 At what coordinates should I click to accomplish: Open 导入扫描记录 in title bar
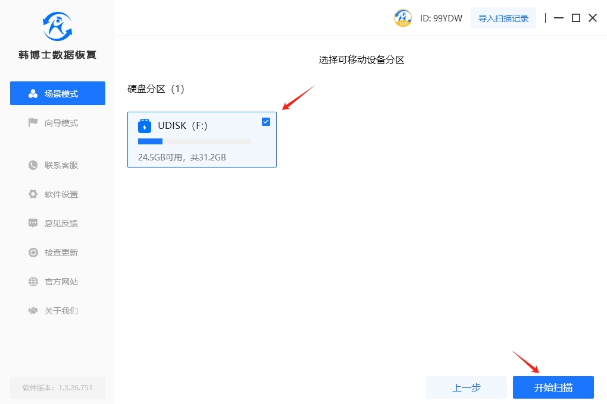click(503, 18)
